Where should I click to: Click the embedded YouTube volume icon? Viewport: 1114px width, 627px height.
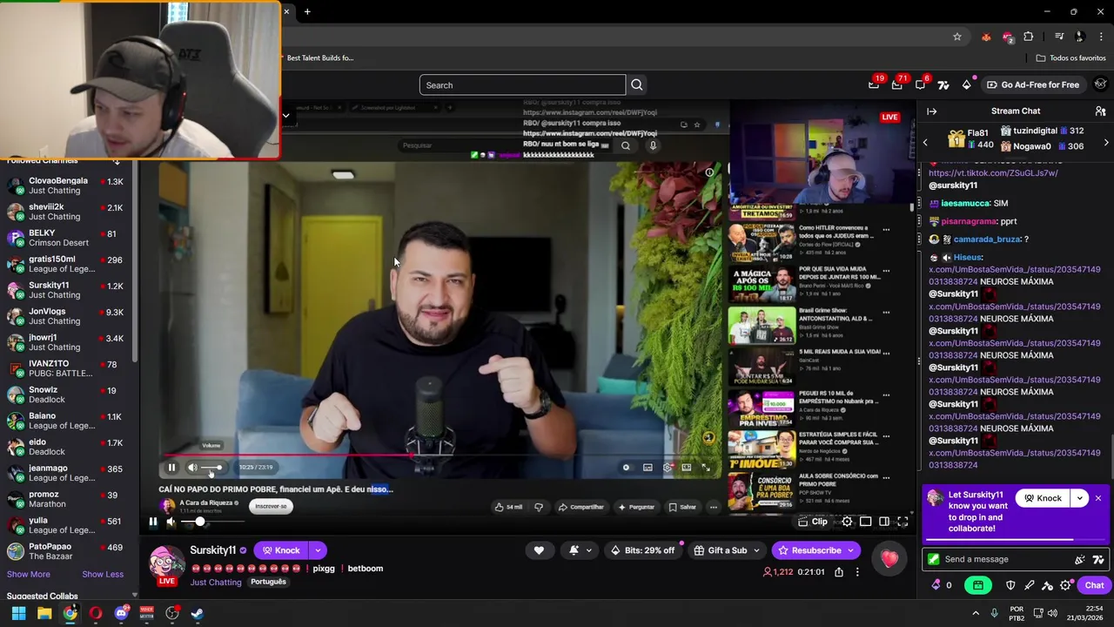[x=192, y=468]
